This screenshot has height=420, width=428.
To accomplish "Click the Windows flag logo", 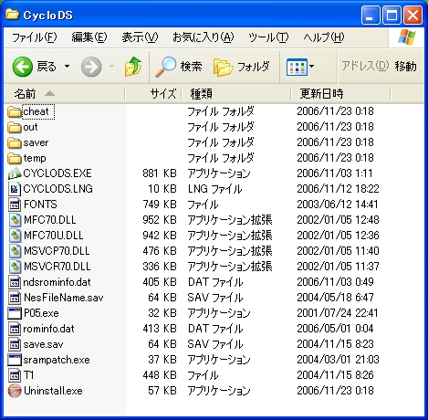I will [x=407, y=37].
